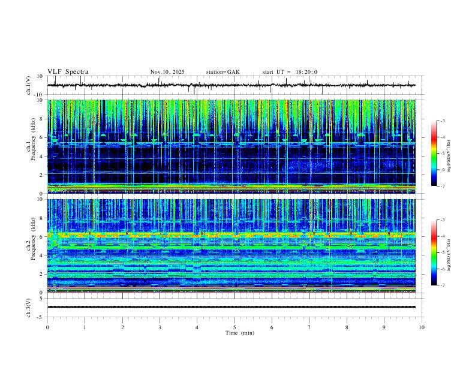This screenshot has width=475, height=367.
Task: Click the 'station=GAK' label
Action: click(223, 72)
